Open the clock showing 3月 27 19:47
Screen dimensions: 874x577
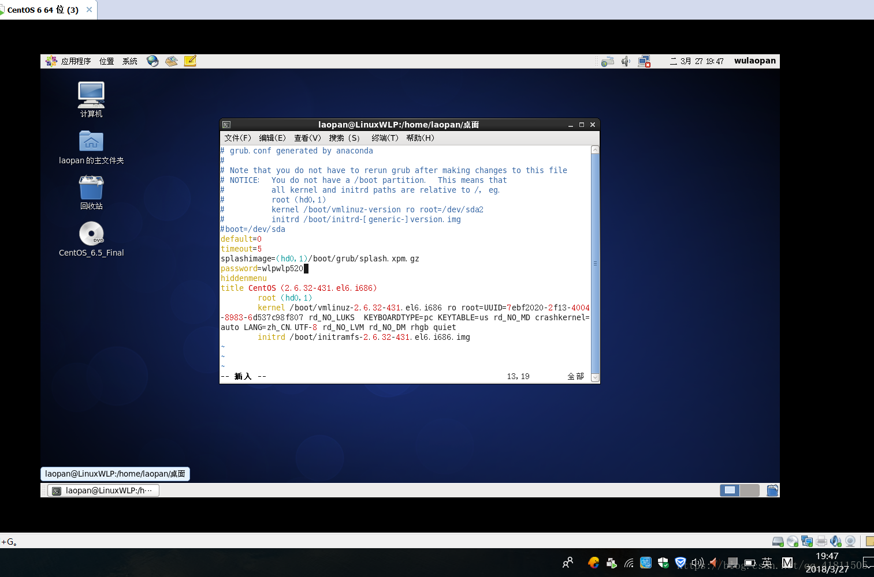pos(697,61)
